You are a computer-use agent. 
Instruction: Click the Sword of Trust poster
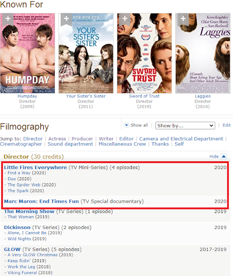144,53
